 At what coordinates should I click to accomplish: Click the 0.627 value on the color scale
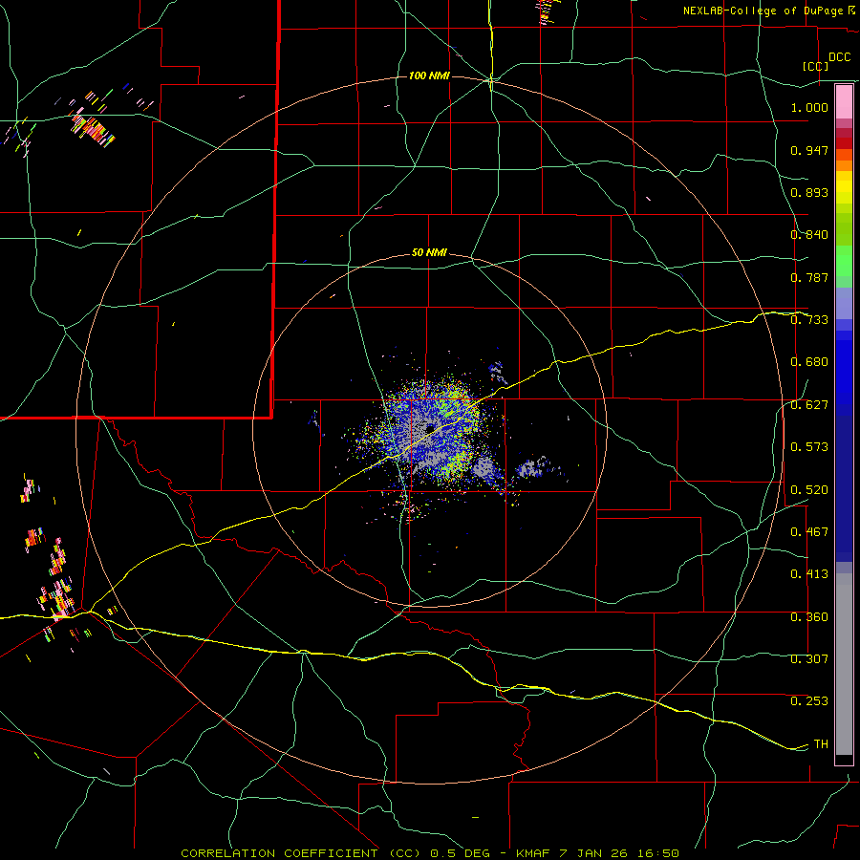(x=809, y=405)
